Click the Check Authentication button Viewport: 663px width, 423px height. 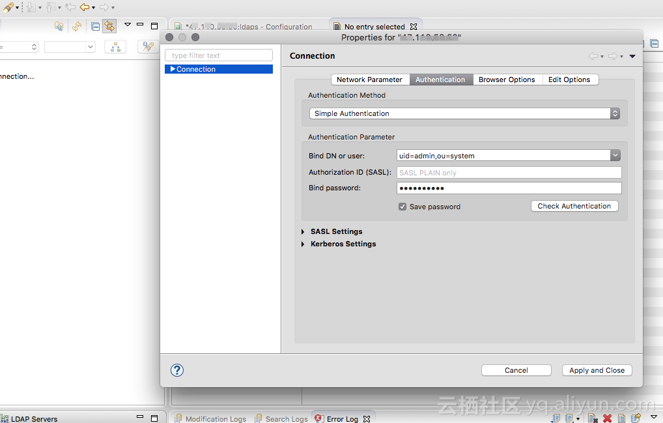pyautogui.click(x=574, y=206)
